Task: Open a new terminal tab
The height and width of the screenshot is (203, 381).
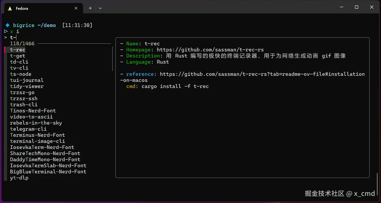Action: coord(90,8)
